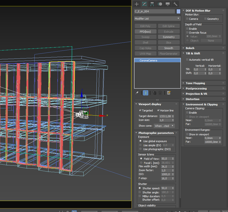
Task: Open the Utilities wrench icon
Action: pyautogui.click(x=175, y=4)
